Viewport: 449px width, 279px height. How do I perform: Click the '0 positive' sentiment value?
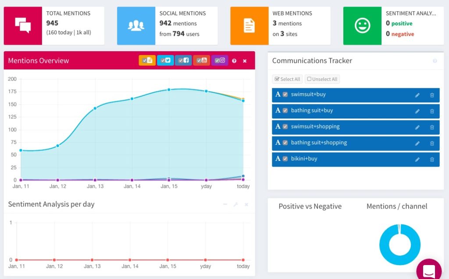point(399,23)
